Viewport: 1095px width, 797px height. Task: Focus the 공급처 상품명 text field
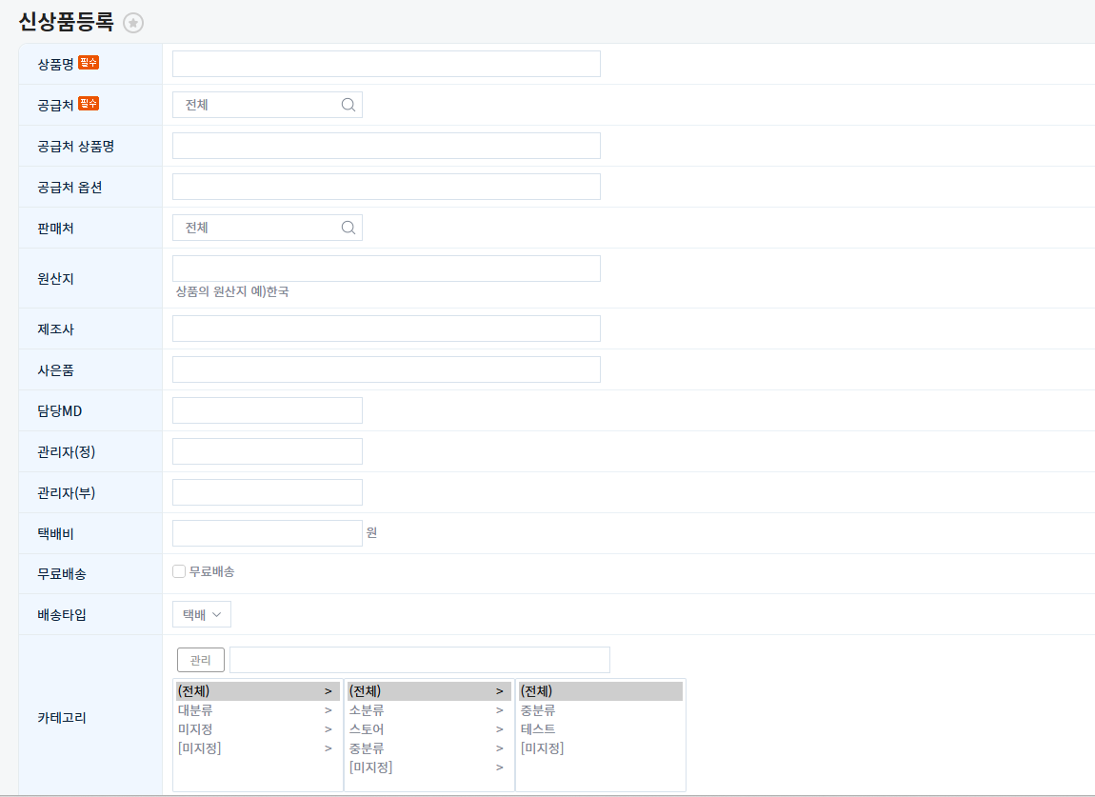coord(386,146)
